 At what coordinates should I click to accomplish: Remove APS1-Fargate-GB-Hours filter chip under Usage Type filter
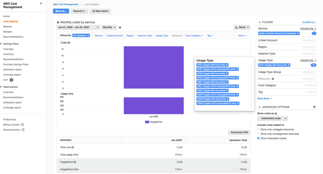(x=289, y=65)
